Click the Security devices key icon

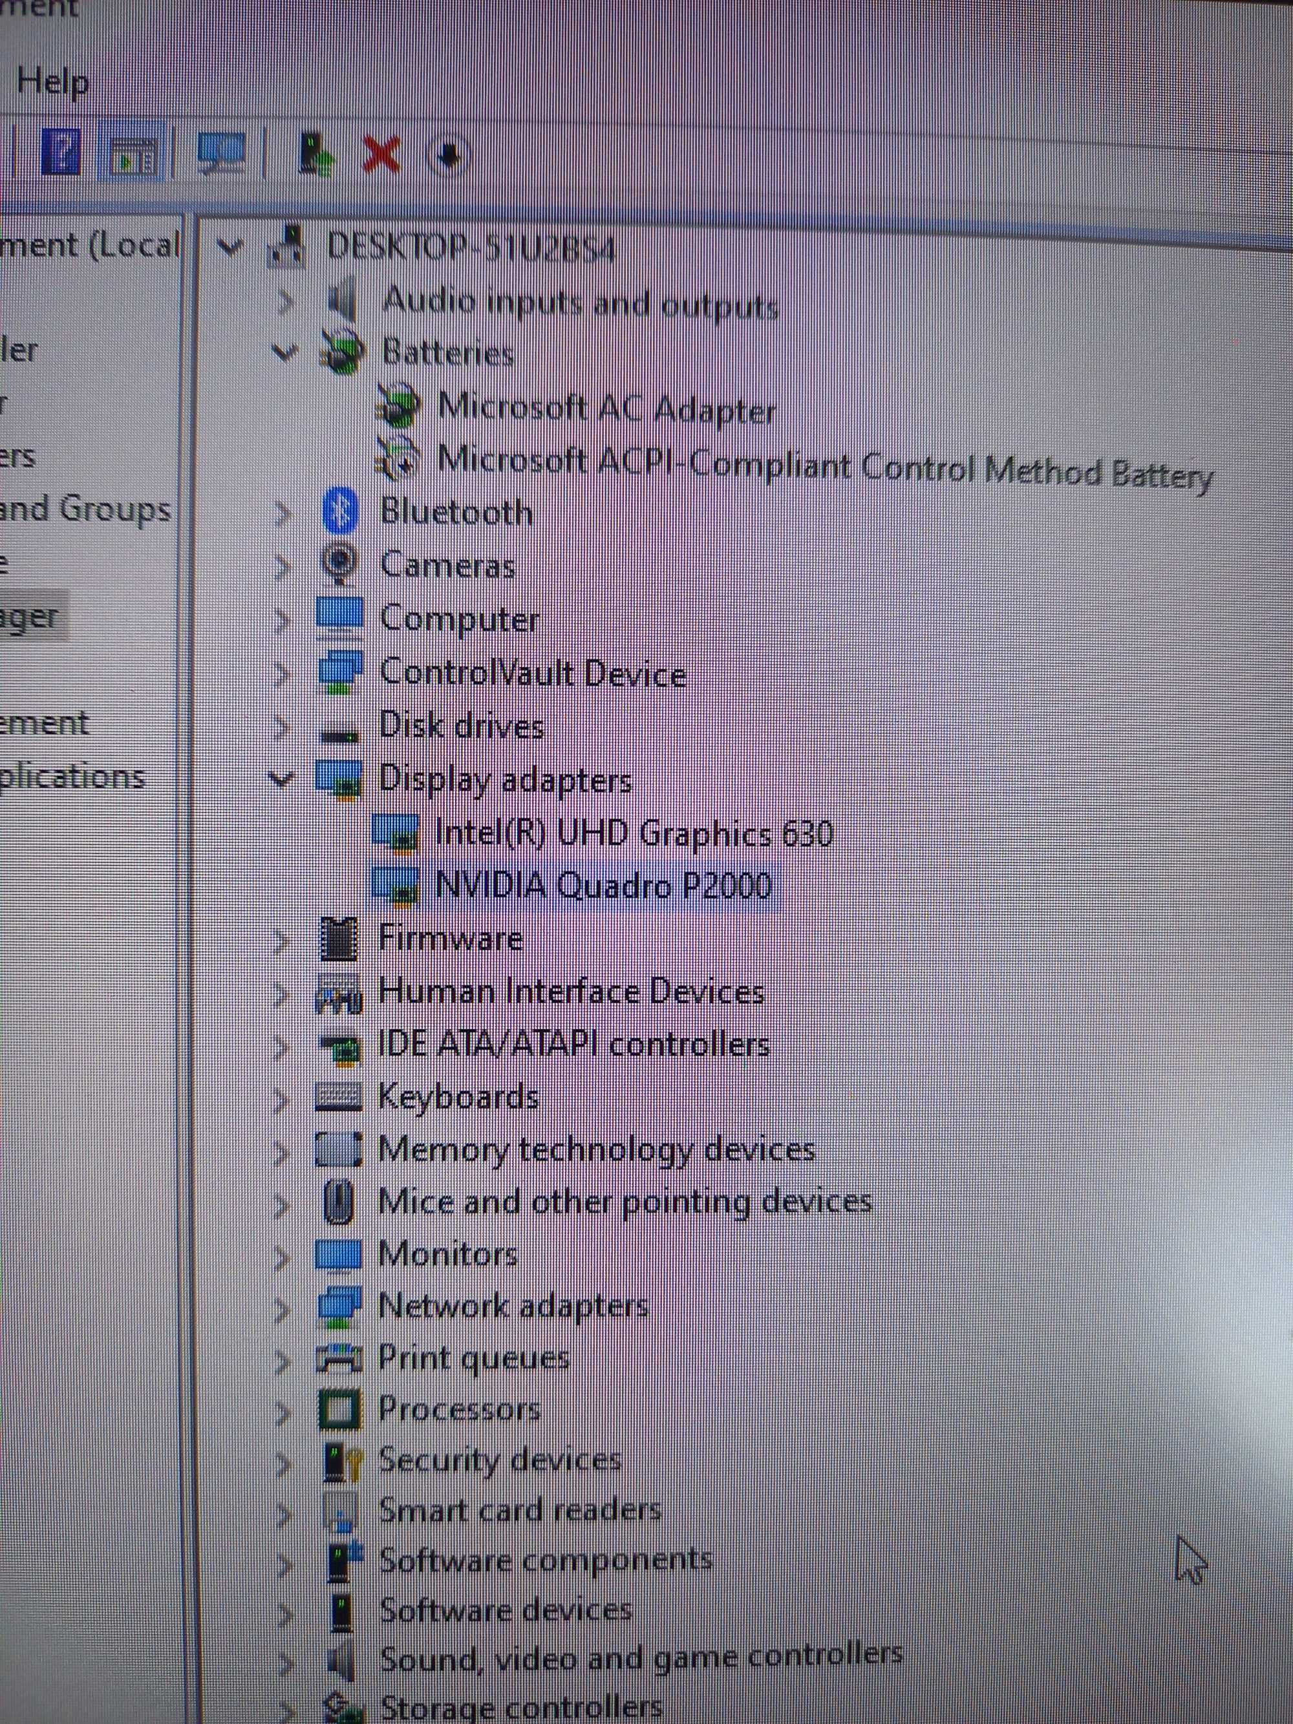pos(343,1462)
